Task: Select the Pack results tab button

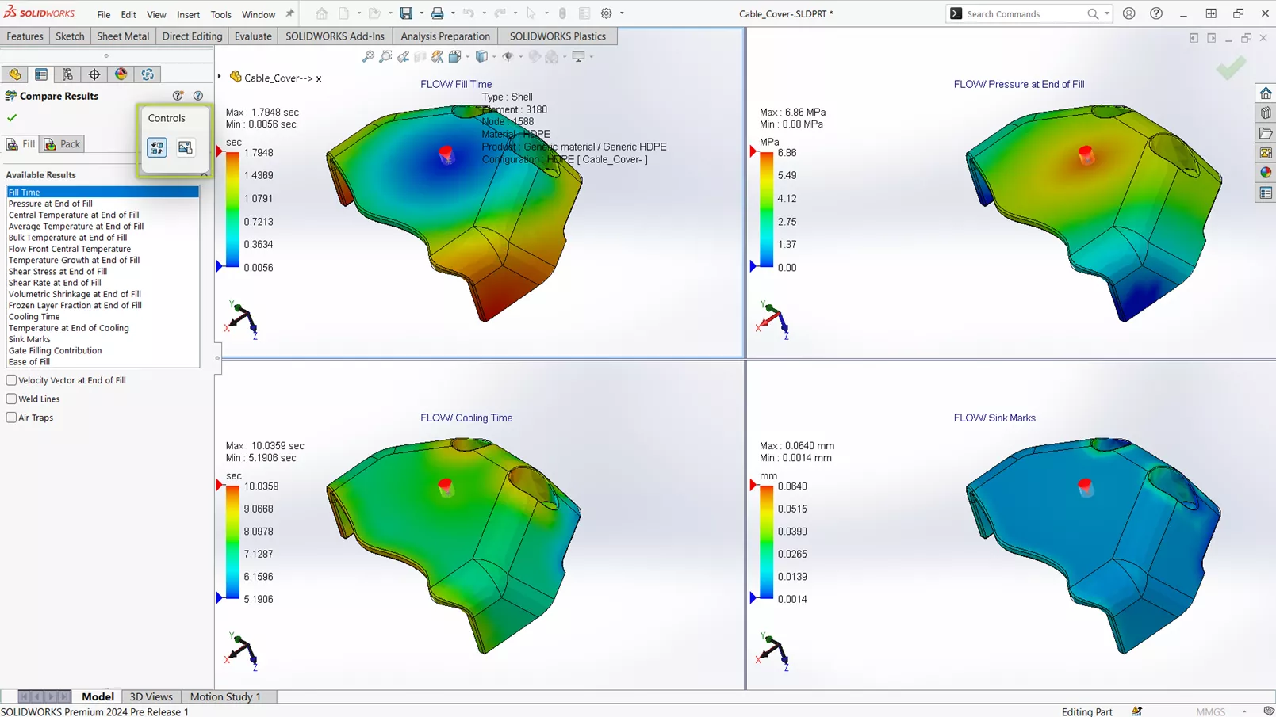Action: tap(63, 144)
